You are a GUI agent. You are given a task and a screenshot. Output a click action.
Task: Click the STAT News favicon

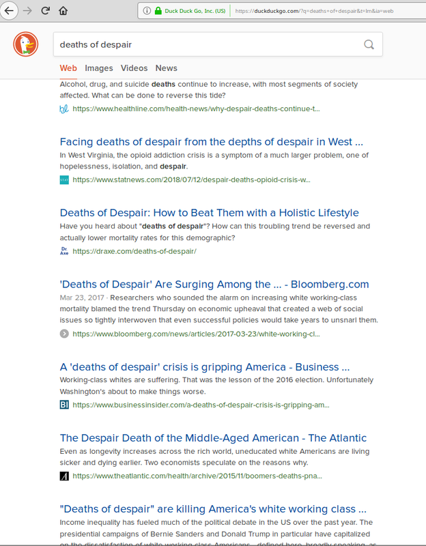coord(64,180)
